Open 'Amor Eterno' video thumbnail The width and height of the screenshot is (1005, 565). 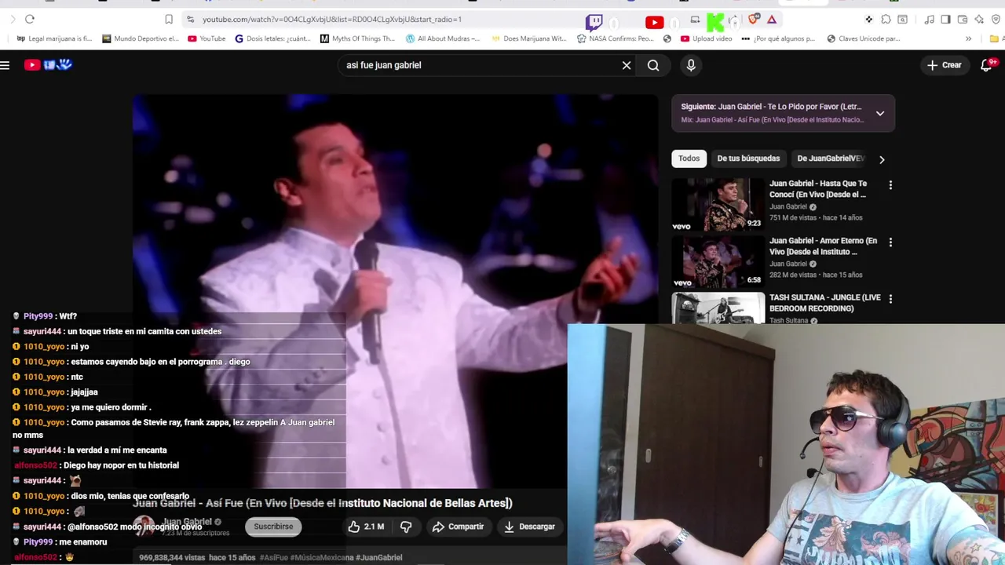coord(718,262)
